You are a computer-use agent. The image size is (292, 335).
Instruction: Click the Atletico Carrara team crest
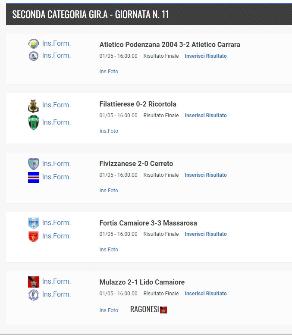[x=34, y=56]
